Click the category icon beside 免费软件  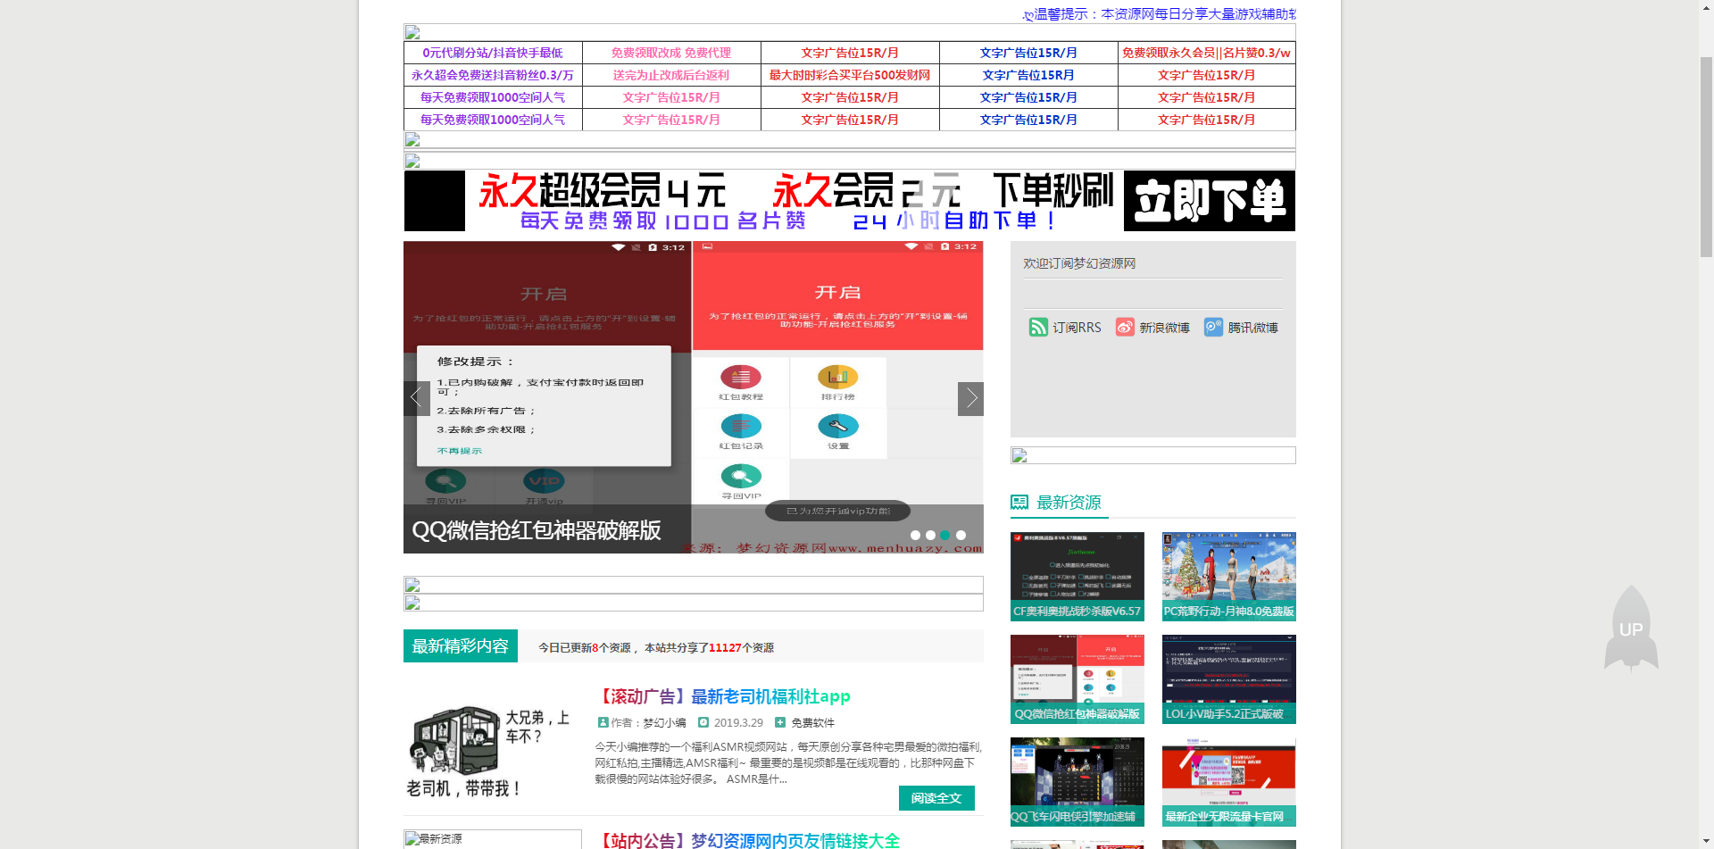(780, 722)
